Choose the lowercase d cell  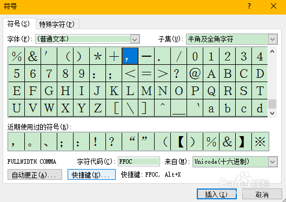coord(260,108)
